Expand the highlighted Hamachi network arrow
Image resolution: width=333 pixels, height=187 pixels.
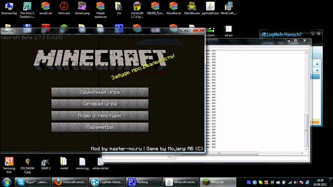point(317,77)
